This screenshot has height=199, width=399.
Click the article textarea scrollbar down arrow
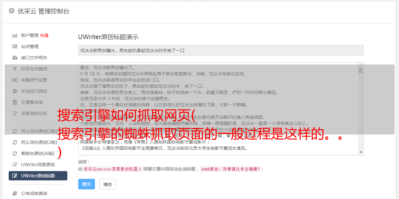point(361,152)
